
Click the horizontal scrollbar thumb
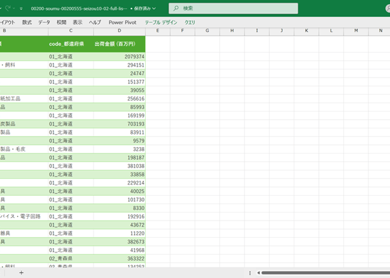(325, 273)
